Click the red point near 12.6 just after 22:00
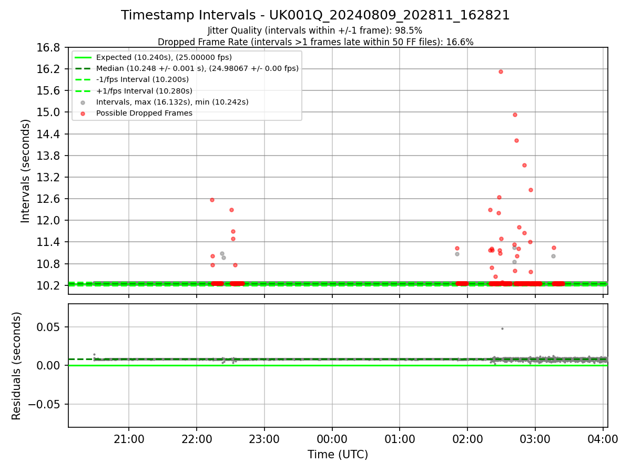Image resolution: width=631 pixels, height=473 pixels. pos(212,200)
